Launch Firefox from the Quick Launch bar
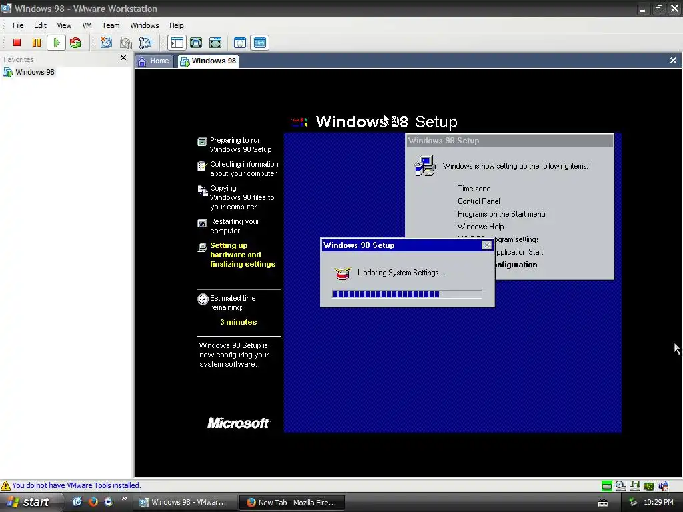 click(93, 501)
